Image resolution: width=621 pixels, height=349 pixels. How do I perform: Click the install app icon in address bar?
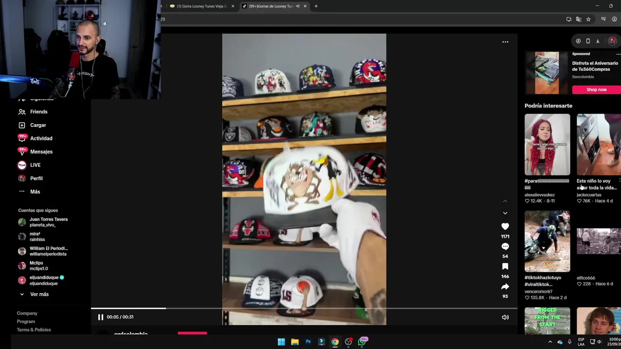(x=569, y=19)
